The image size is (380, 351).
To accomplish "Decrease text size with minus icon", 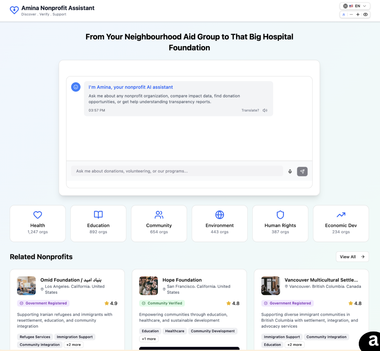I will 351,15.
